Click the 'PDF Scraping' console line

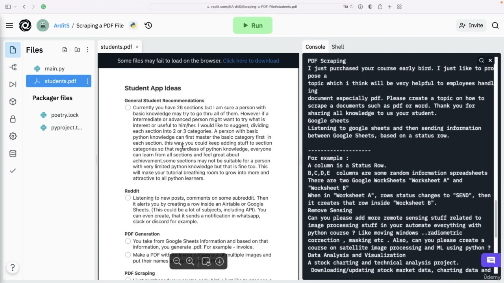point(327,61)
